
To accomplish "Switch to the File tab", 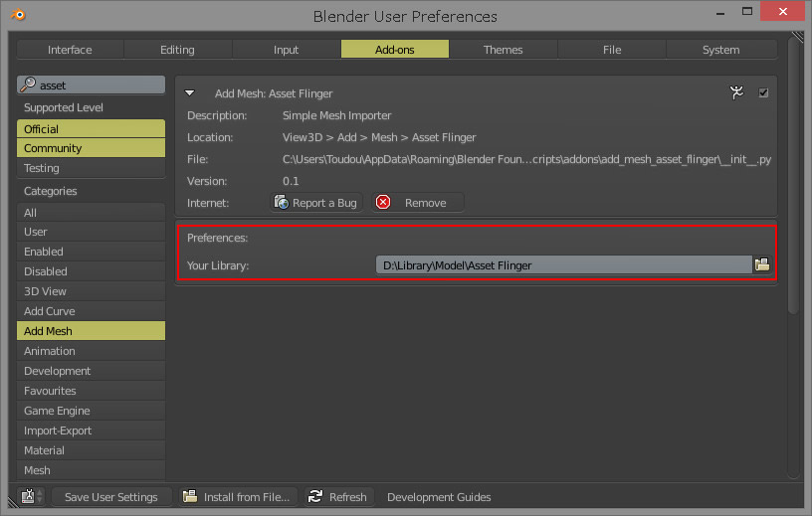I will pos(612,50).
